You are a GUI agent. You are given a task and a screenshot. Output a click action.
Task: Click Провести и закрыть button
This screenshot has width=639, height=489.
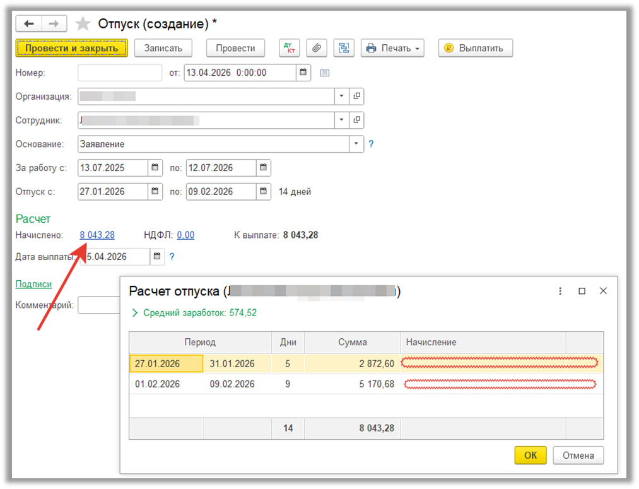pyautogui.click(x=72, y=48)
